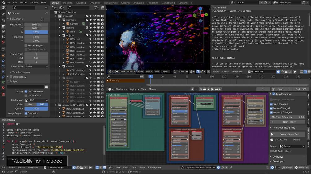Viewport: 311px width, 174px height.
Task: Select RGB color mode button
Action: (x=42, y=105)
